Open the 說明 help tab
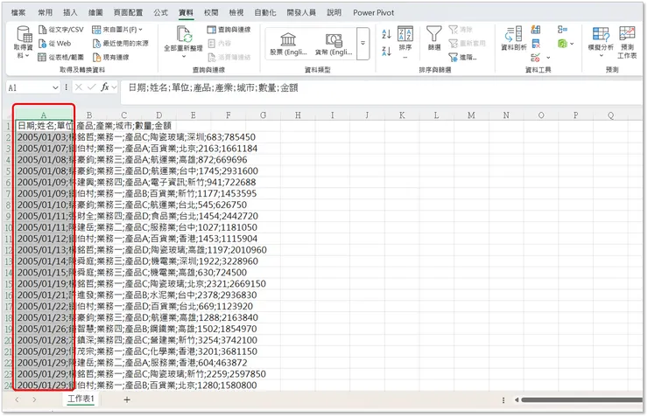 coord(334,12)
